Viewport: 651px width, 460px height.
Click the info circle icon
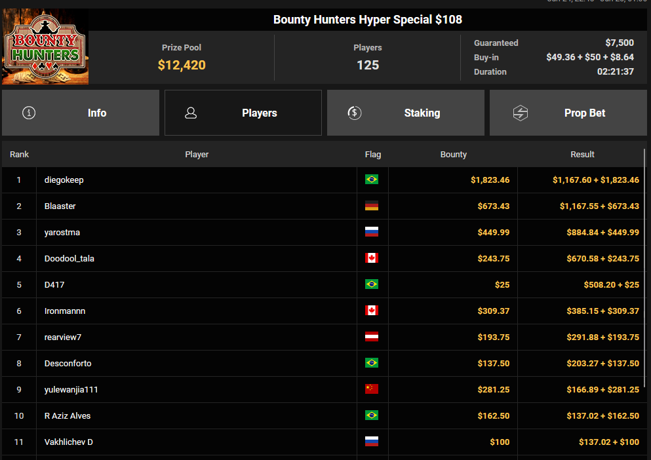tap(29, 113)
